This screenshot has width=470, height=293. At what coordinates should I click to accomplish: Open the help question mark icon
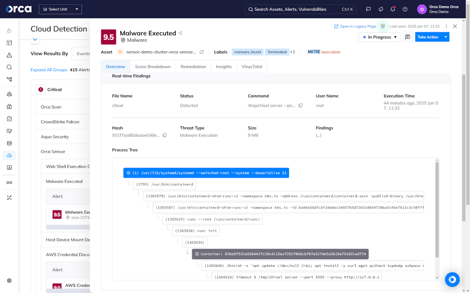click(405, 9)
